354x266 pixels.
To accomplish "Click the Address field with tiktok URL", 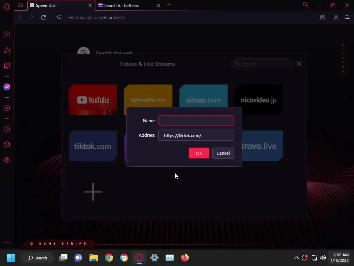I will [196, 135].
